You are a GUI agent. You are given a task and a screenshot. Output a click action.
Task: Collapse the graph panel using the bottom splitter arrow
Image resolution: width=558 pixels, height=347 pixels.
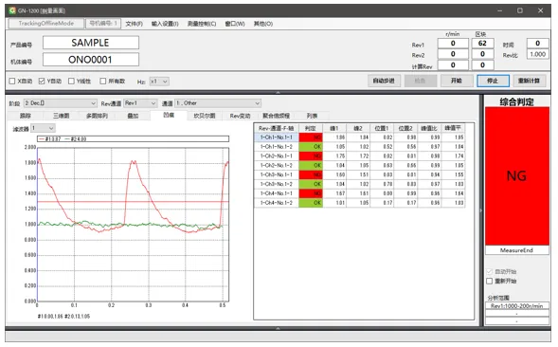(x=278, y=328)
